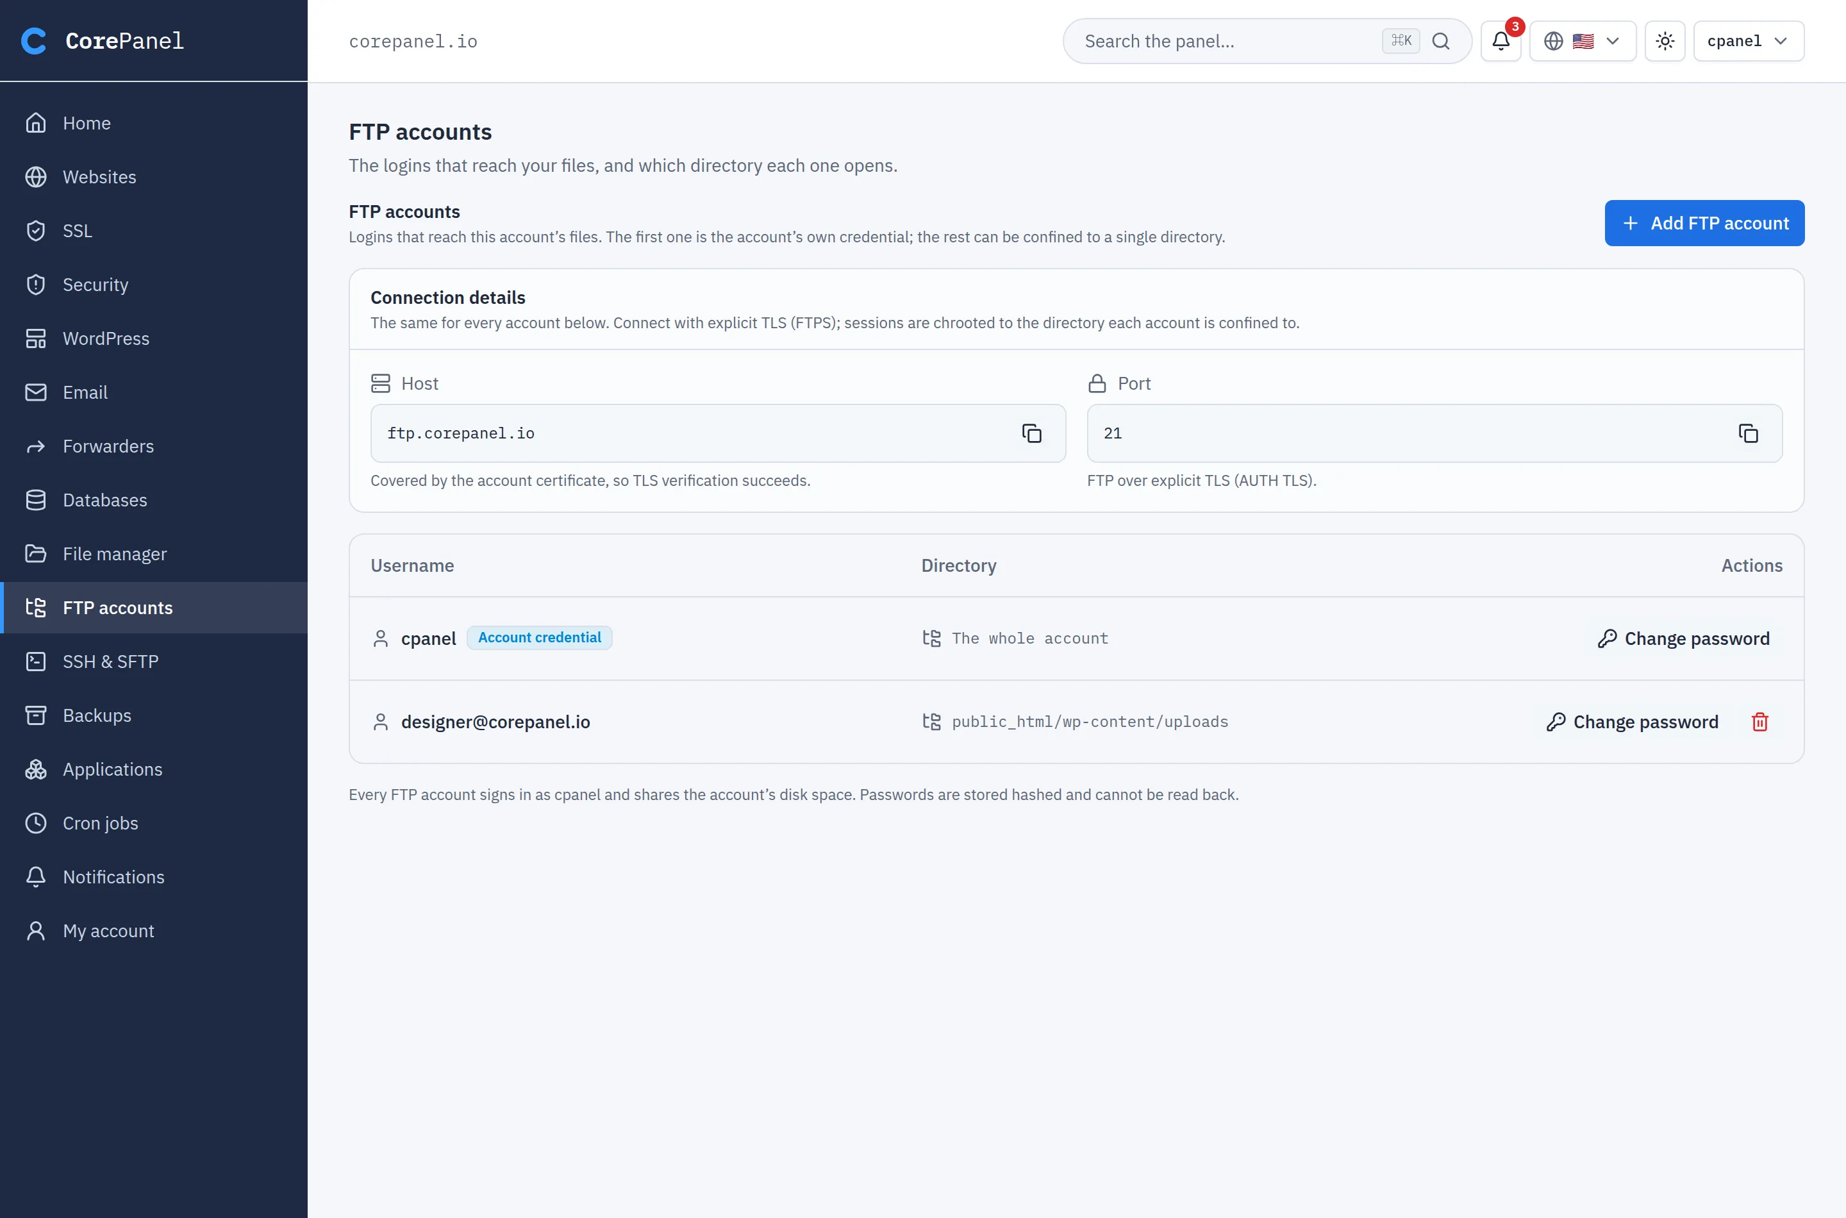Click the designer@corepanel.io username
Screen dimensions: 1846x1218
click(495, 722)
